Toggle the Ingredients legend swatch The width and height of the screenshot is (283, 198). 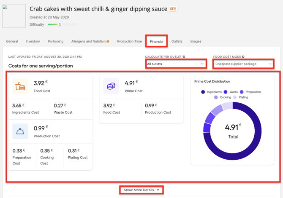(x=203, y=92)
